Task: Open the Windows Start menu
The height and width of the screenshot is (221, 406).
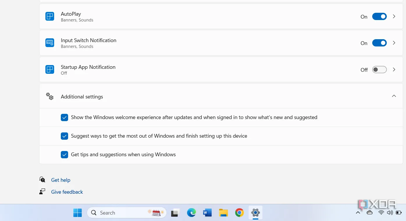Action: (77, 213)
